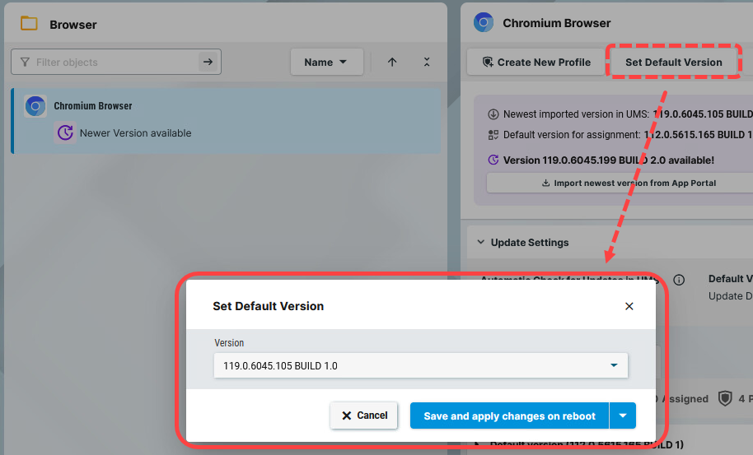Click the ascending sort arrow icon
Viewport: 753px width, 455px height.
(392, 63)
